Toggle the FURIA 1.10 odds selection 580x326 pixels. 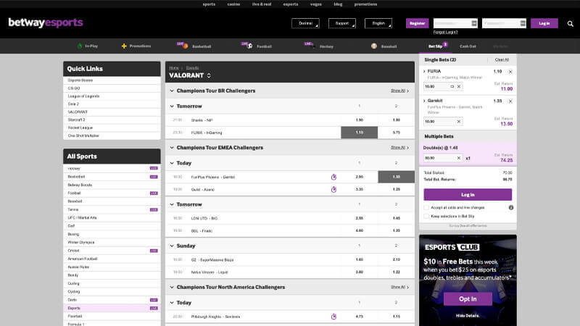click(x=359, y=133)
